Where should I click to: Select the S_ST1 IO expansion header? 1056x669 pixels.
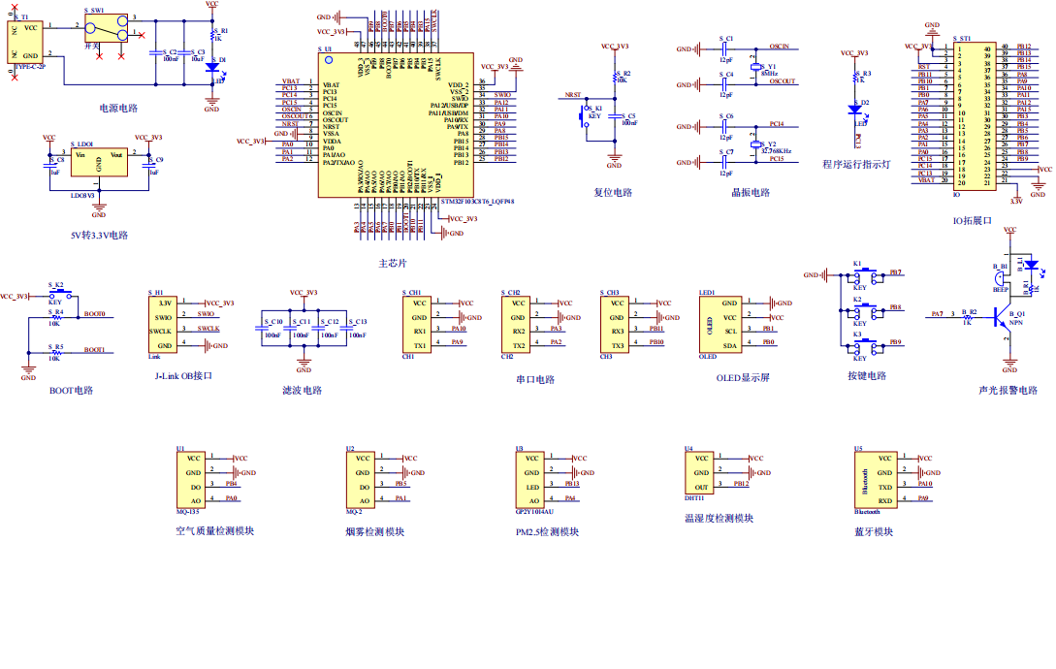click(976, 116)
